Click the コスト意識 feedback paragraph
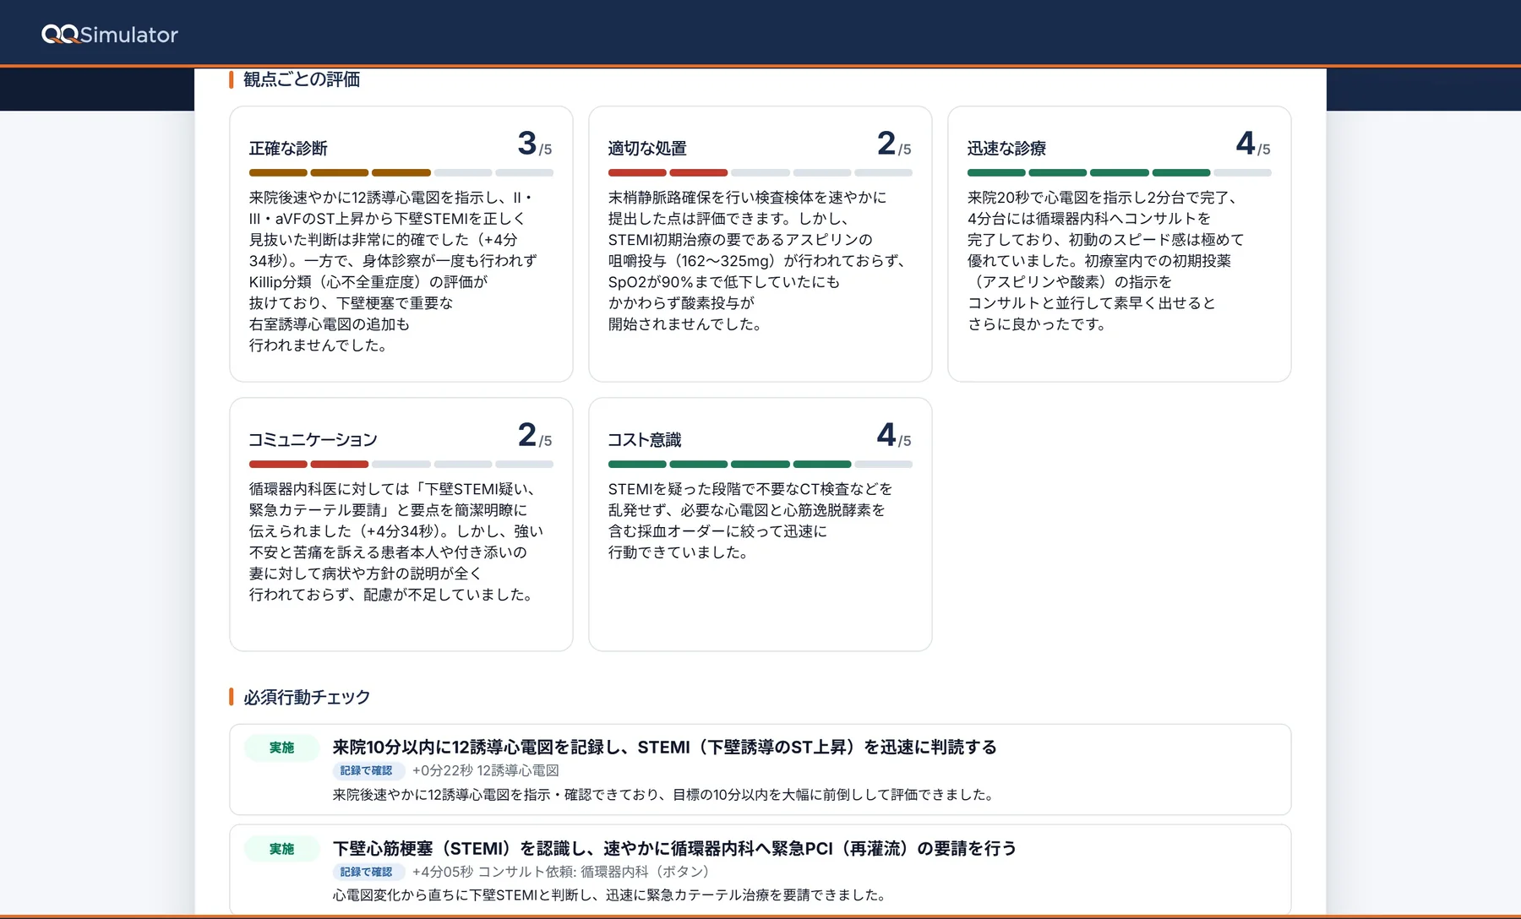 click(x=750, y=520)
